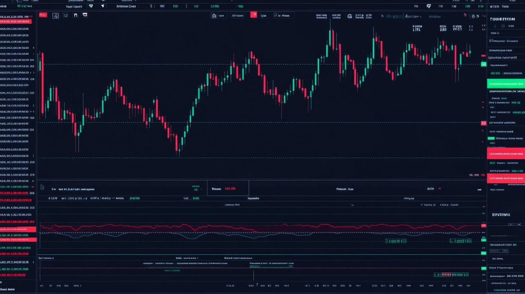
Task: Click the shield icon in the top bar
Action: pyautogui.click(x=91, y=6)
